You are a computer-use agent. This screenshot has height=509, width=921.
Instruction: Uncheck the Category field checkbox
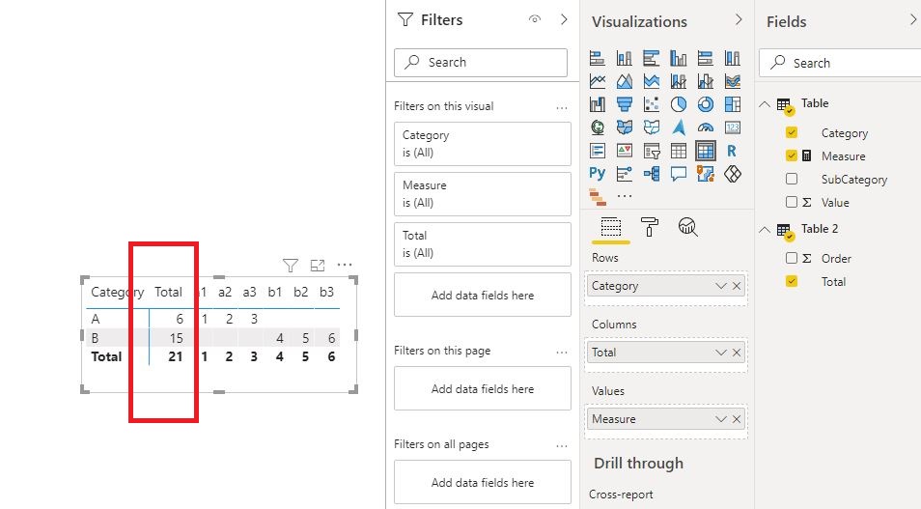point(792,133)
